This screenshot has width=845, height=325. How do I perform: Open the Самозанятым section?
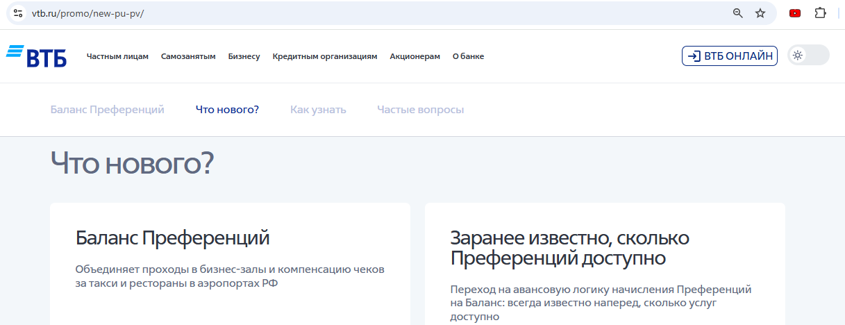[188, 56]
